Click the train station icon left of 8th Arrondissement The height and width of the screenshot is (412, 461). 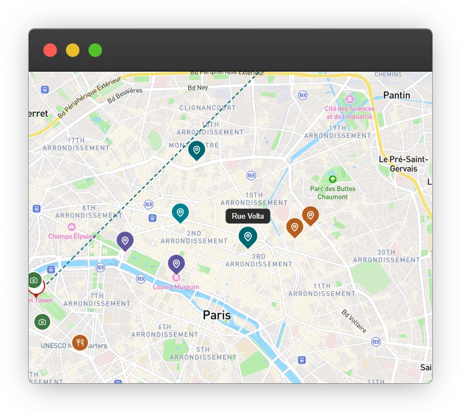click(37, 209)
